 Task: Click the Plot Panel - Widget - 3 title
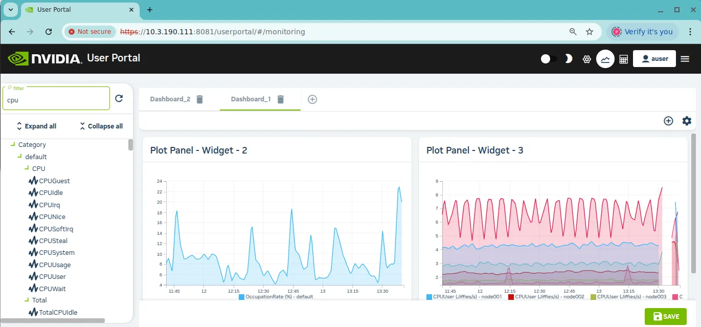coord(475,150)
